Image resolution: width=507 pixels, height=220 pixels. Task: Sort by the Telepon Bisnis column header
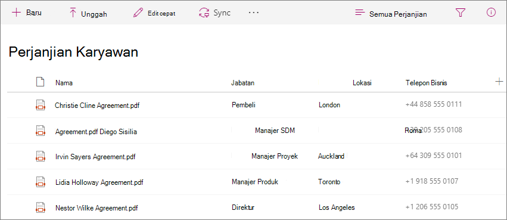426,83
